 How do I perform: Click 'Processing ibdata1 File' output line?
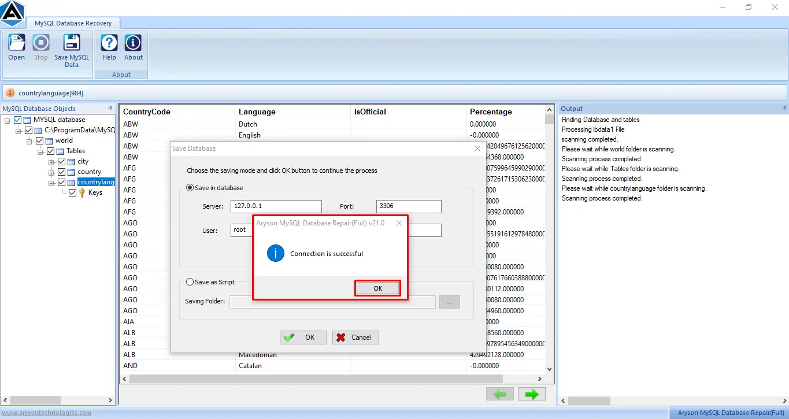click(593, 129)
